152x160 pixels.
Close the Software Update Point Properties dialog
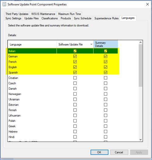(x=147, y=4)
